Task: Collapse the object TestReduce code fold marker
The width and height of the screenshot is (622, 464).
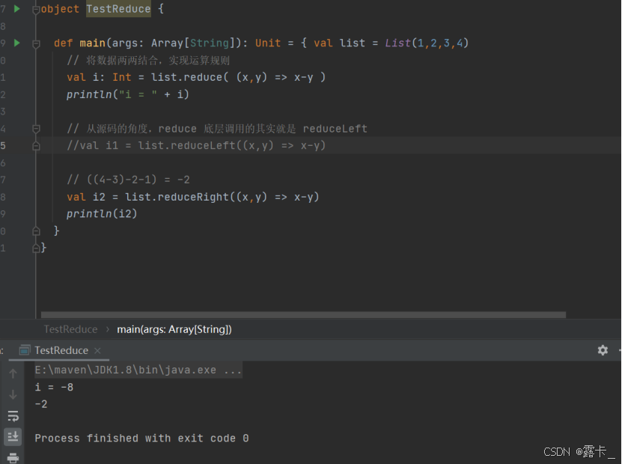Action: click(x=36, y=9)
